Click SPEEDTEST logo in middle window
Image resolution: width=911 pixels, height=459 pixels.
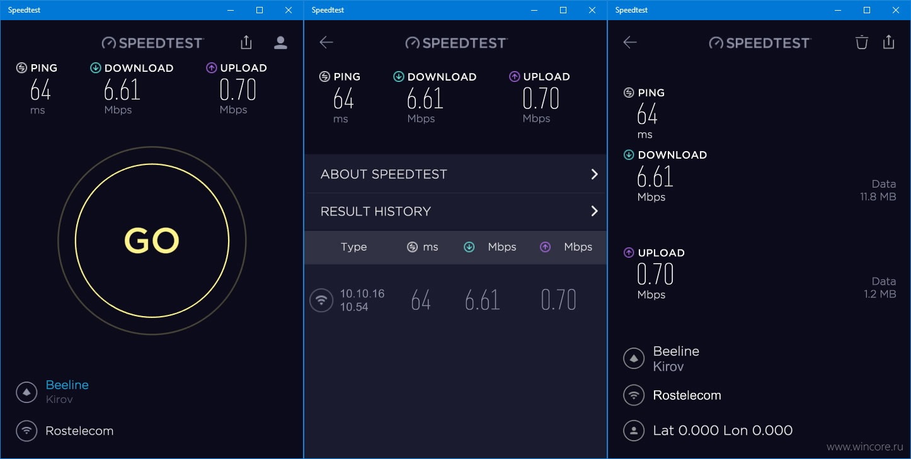[x=456, y=43]
